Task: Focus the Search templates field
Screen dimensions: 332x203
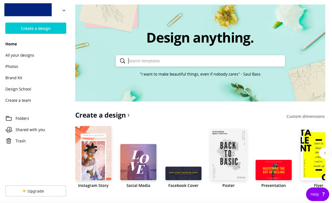Action: [x=200, y=61]
